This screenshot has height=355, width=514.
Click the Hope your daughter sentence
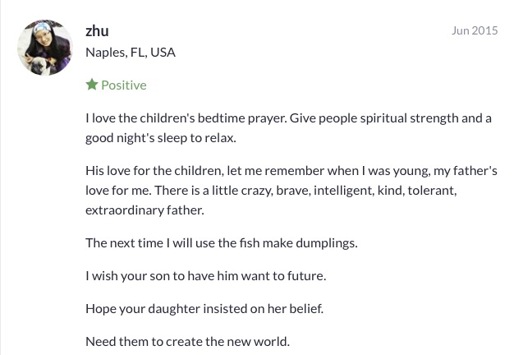(204, 309)
